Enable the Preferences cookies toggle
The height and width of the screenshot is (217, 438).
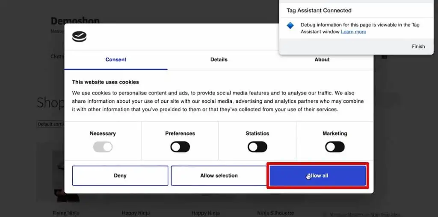pyautogui.click(x=180, y=147)
